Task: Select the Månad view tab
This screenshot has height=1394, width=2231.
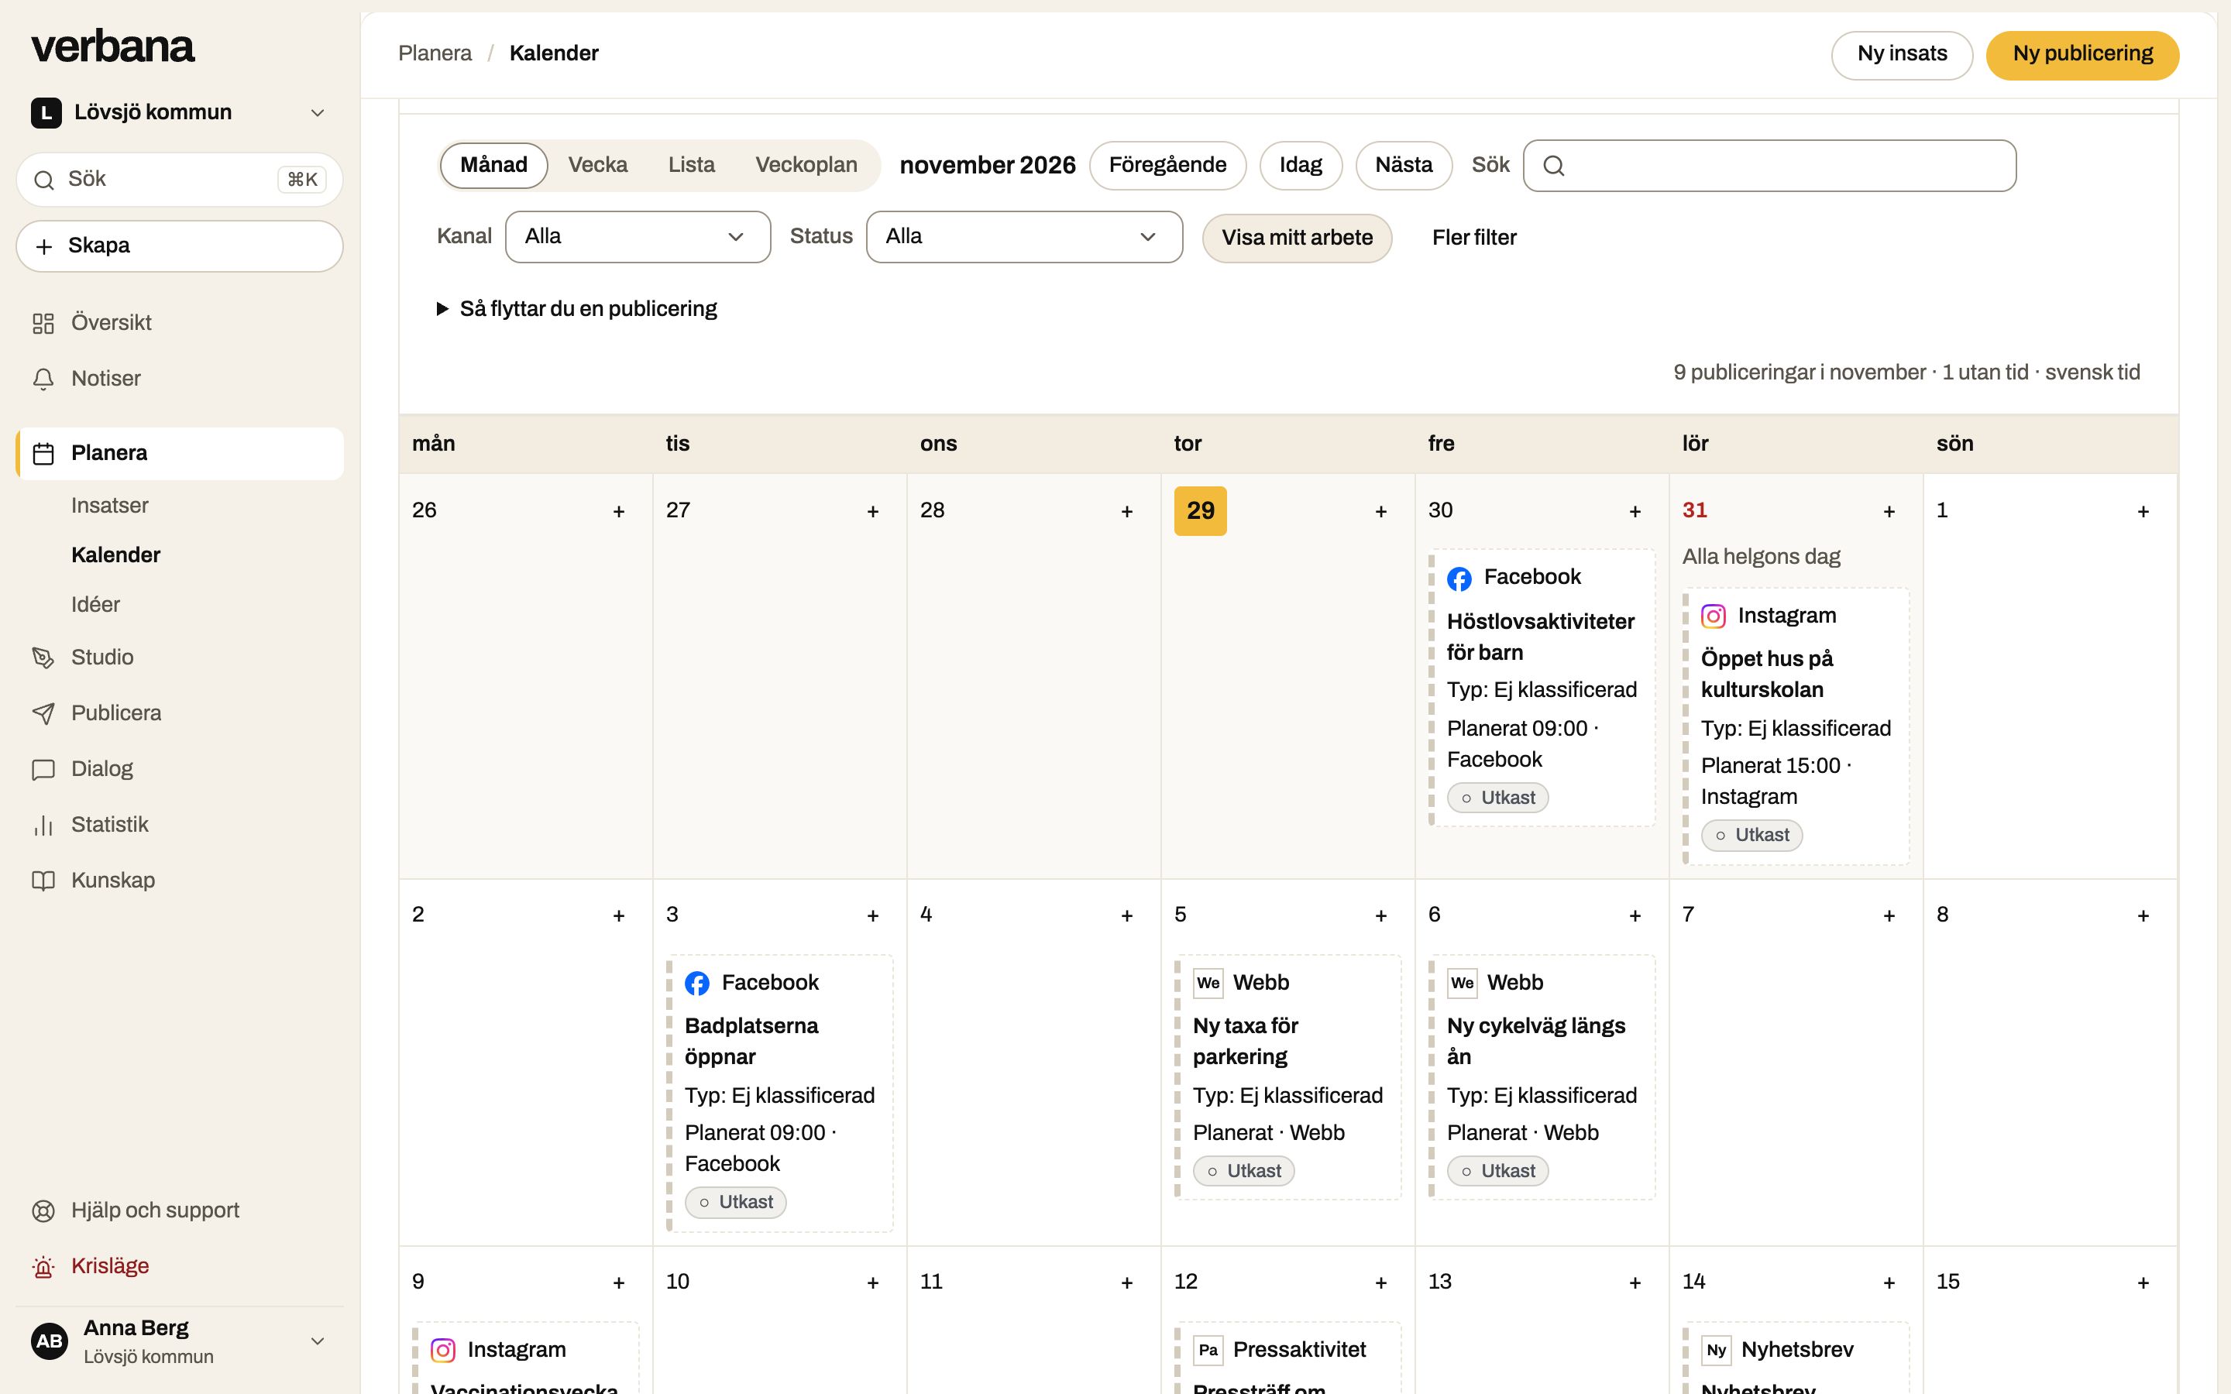Action: point(493,165)
